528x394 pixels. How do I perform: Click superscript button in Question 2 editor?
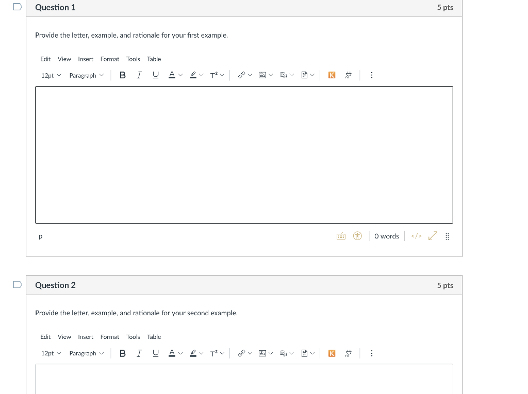[214, 353]
